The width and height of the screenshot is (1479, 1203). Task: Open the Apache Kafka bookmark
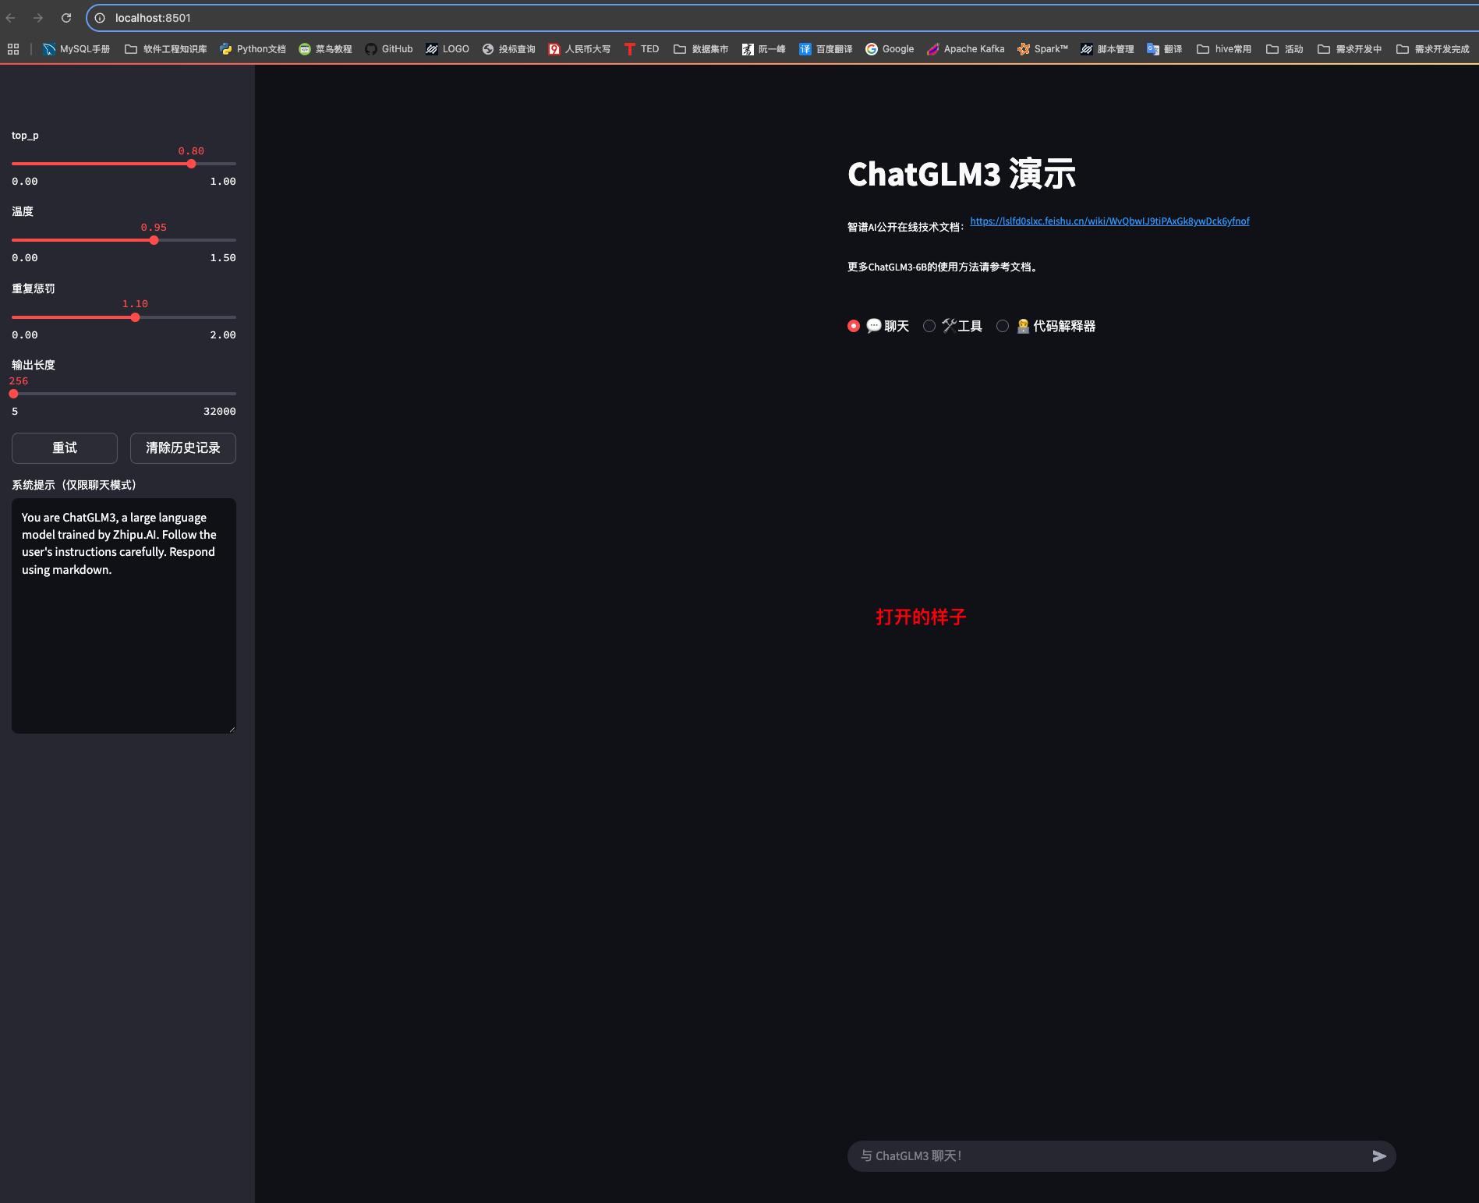pos(965,49)
